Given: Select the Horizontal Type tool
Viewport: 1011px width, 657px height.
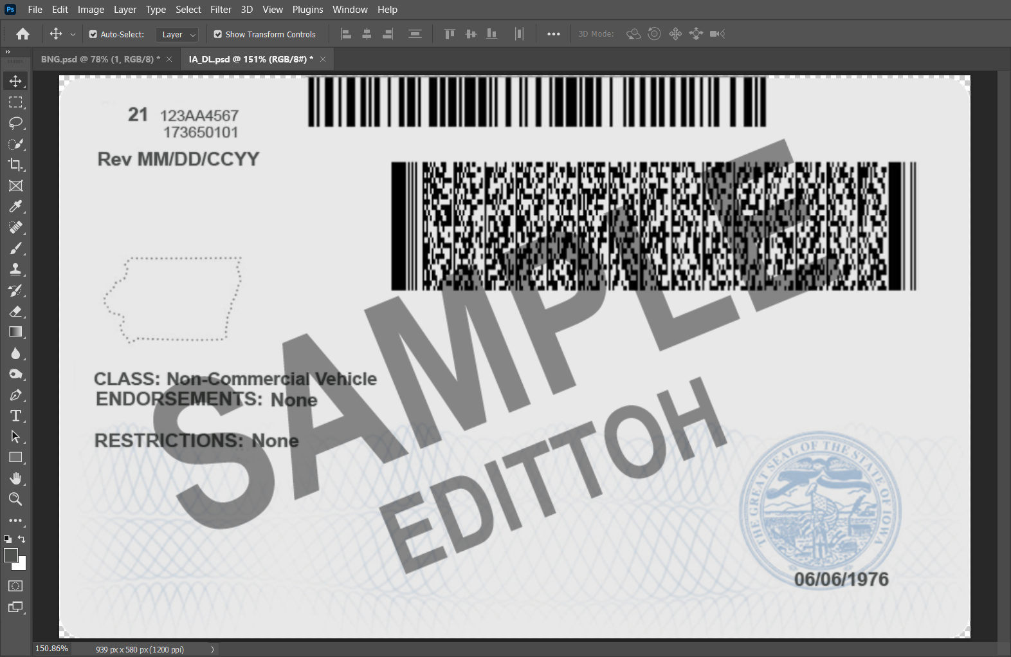Looking at the screenshot, I should pyautogui.click(x=15, y=416).
